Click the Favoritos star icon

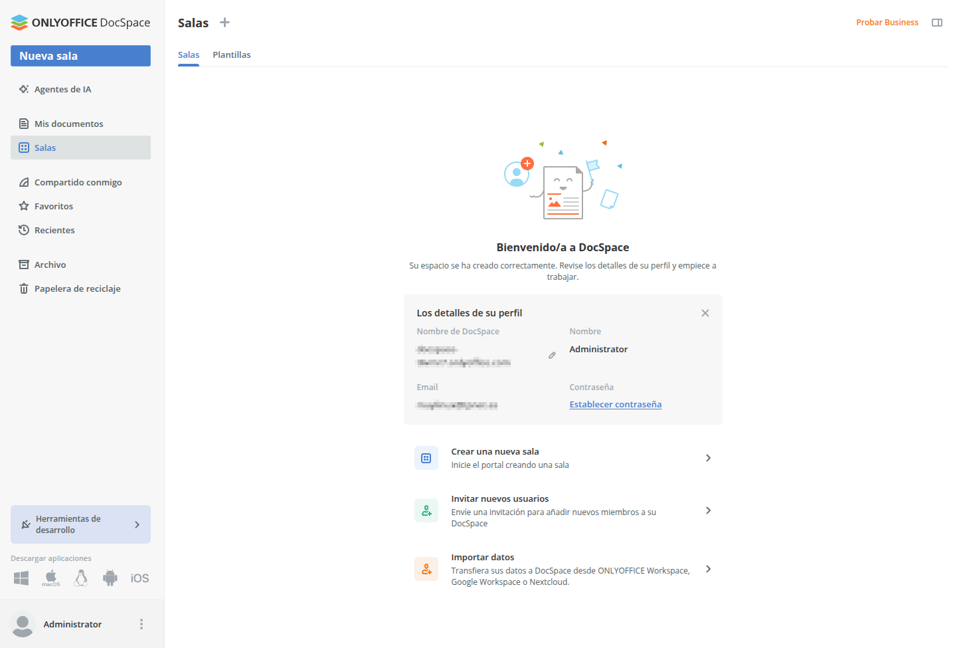24,206
